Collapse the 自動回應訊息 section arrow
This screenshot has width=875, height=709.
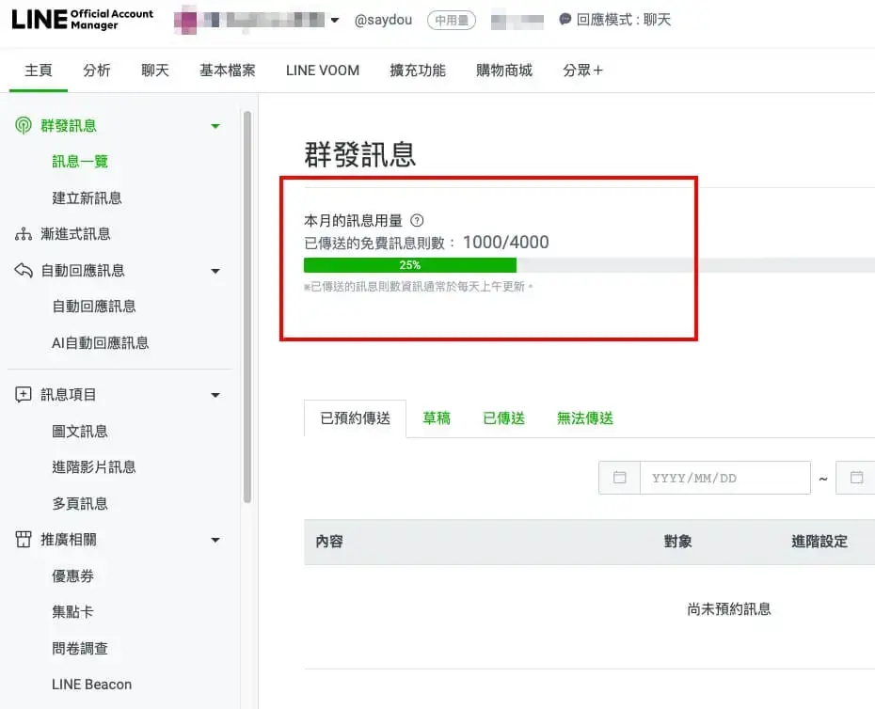pyautogui.click(x=215, y=271)
